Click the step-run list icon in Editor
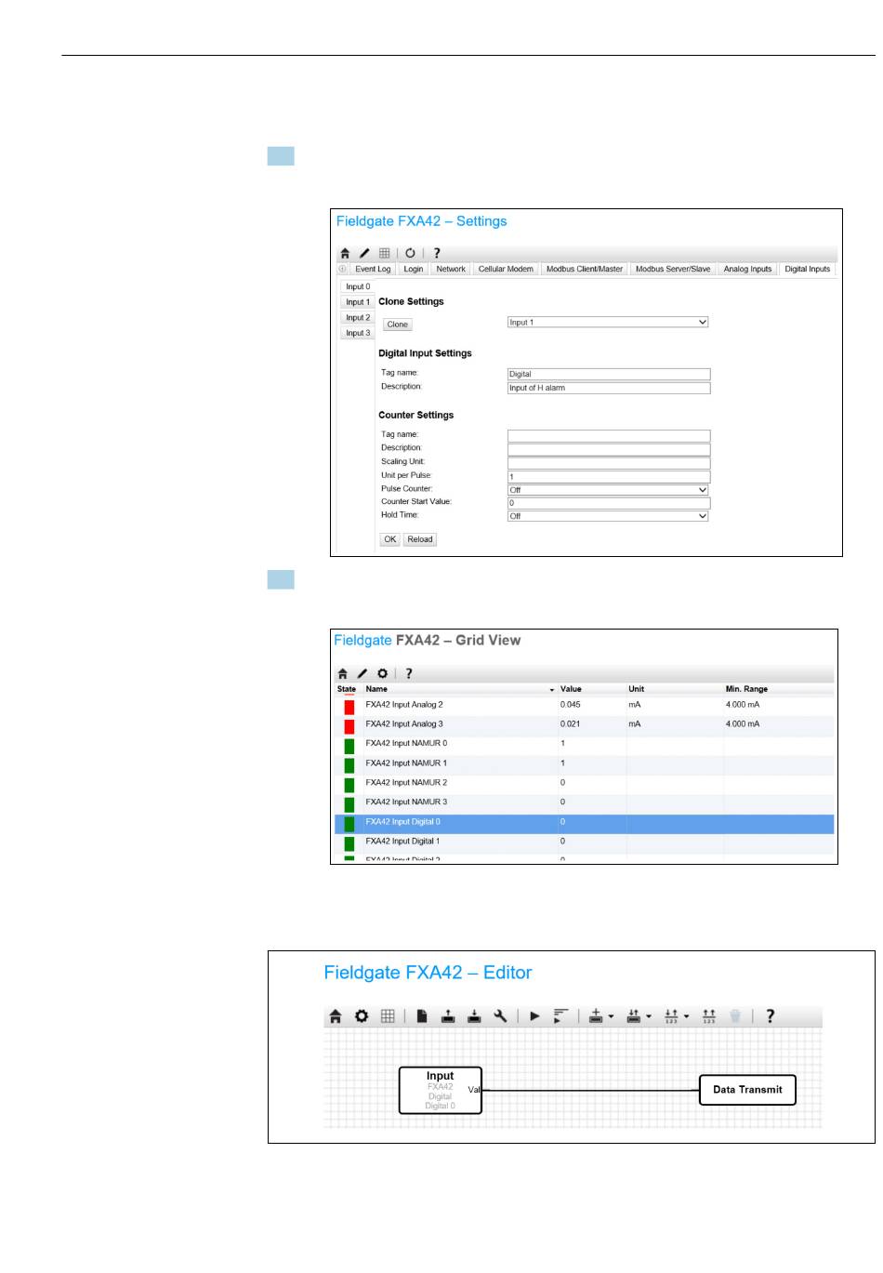The width and height of the screenshot is (883, 1273). coord(560,1016)
